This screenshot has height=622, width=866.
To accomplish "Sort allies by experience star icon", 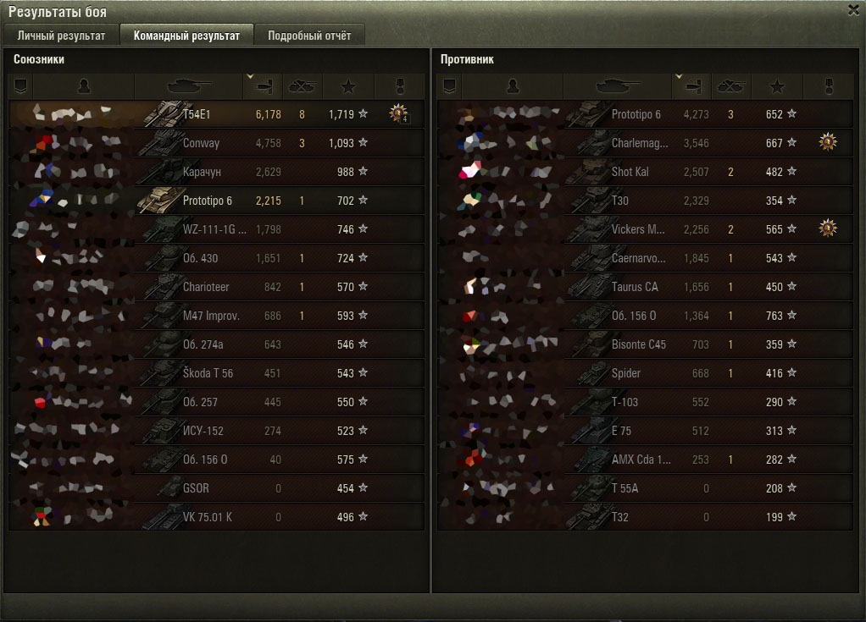I will pyautogui.click(x=348, y=86).
